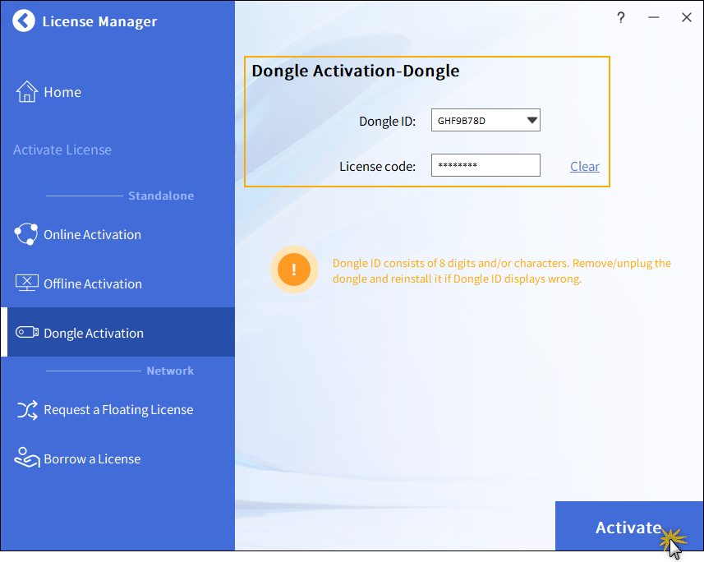Click the Clear link
Viewport: 704px width, 562px height.
click(x=584, y=166)
